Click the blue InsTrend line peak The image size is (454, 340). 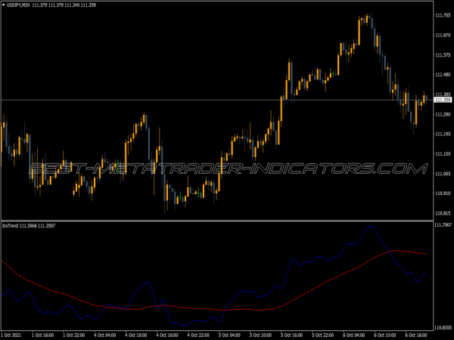point(371,227)
